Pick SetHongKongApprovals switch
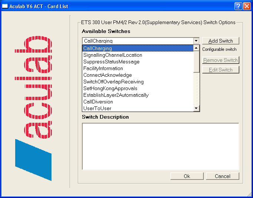This screenshot has width=253, height=198. pyautogui.click(x=138, y=88)
